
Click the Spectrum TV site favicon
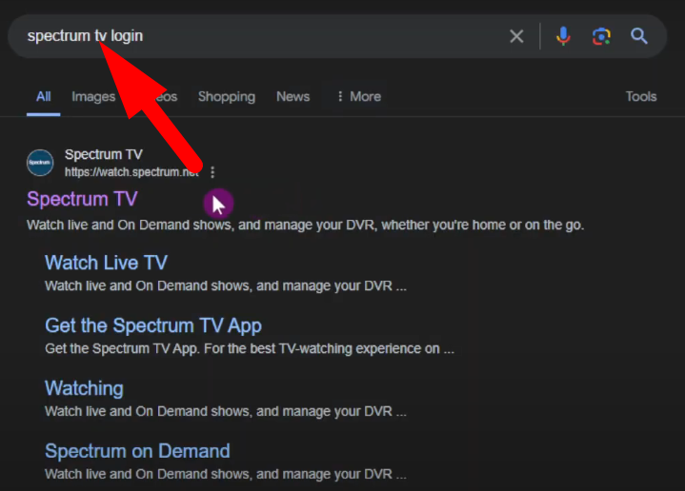pos(40,163)
